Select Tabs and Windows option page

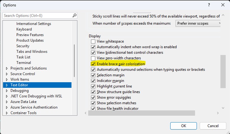point(32,52)
